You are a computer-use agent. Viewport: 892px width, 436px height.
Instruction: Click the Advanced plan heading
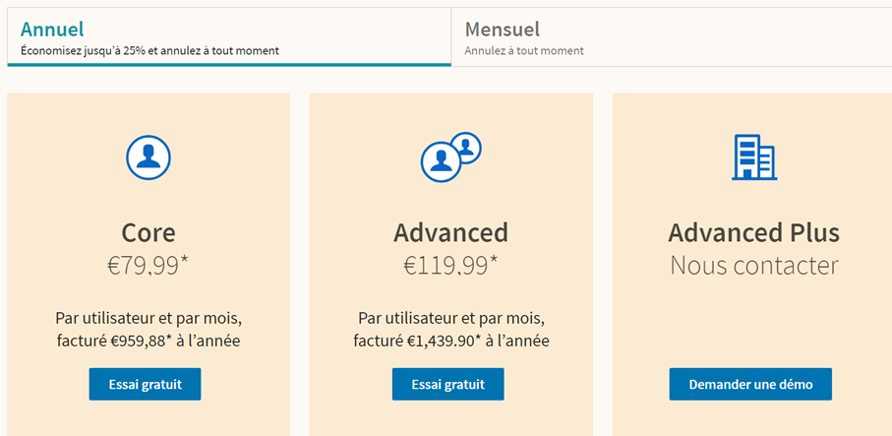(451, 233)
